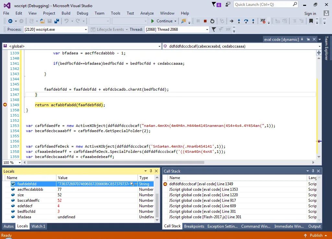
Task: Click the thread filter funnel icon
Action: (214, 29)
